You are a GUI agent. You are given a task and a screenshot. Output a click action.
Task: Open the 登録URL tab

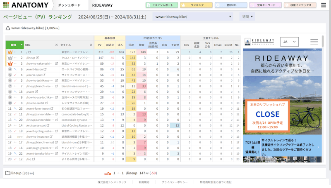pyautogui.click(x=231, y=5)
